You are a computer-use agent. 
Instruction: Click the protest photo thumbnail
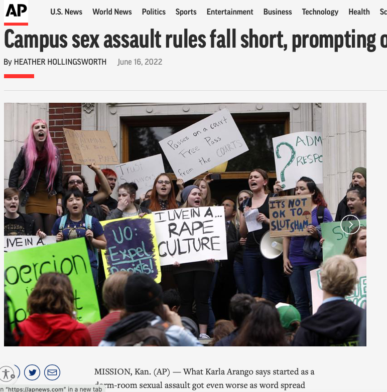185,225
